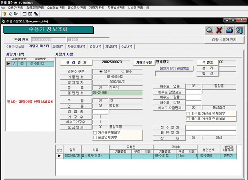
Task: Select meter row 01-043142 in 계량기 내역
Action: tap(30, 64)
